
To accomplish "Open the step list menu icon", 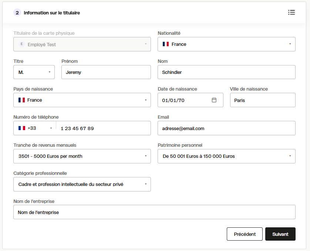I will coord(292,13).
